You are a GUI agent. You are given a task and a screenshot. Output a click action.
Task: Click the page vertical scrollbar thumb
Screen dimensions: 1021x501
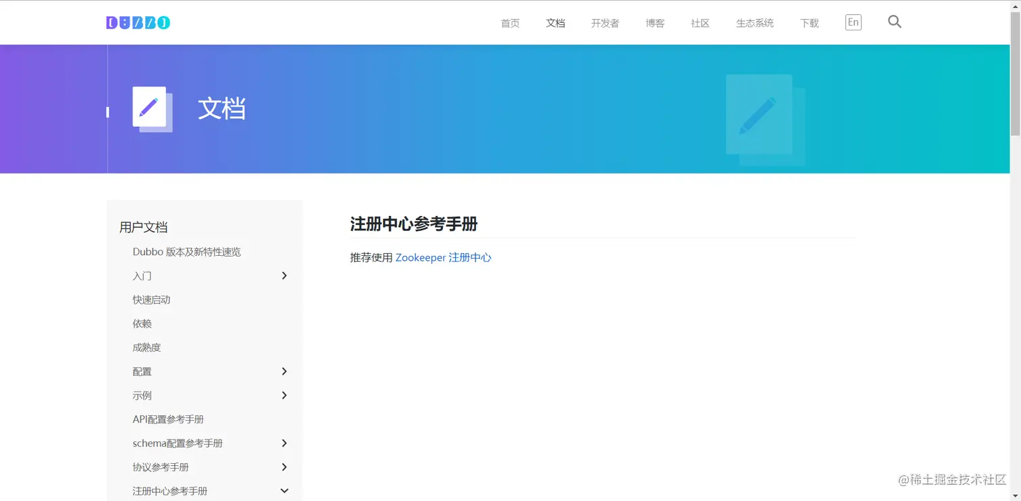[1015, 72]
